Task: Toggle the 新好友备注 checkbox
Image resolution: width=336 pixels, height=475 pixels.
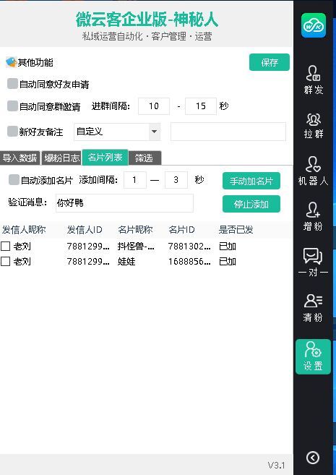Action: (12, 132)
